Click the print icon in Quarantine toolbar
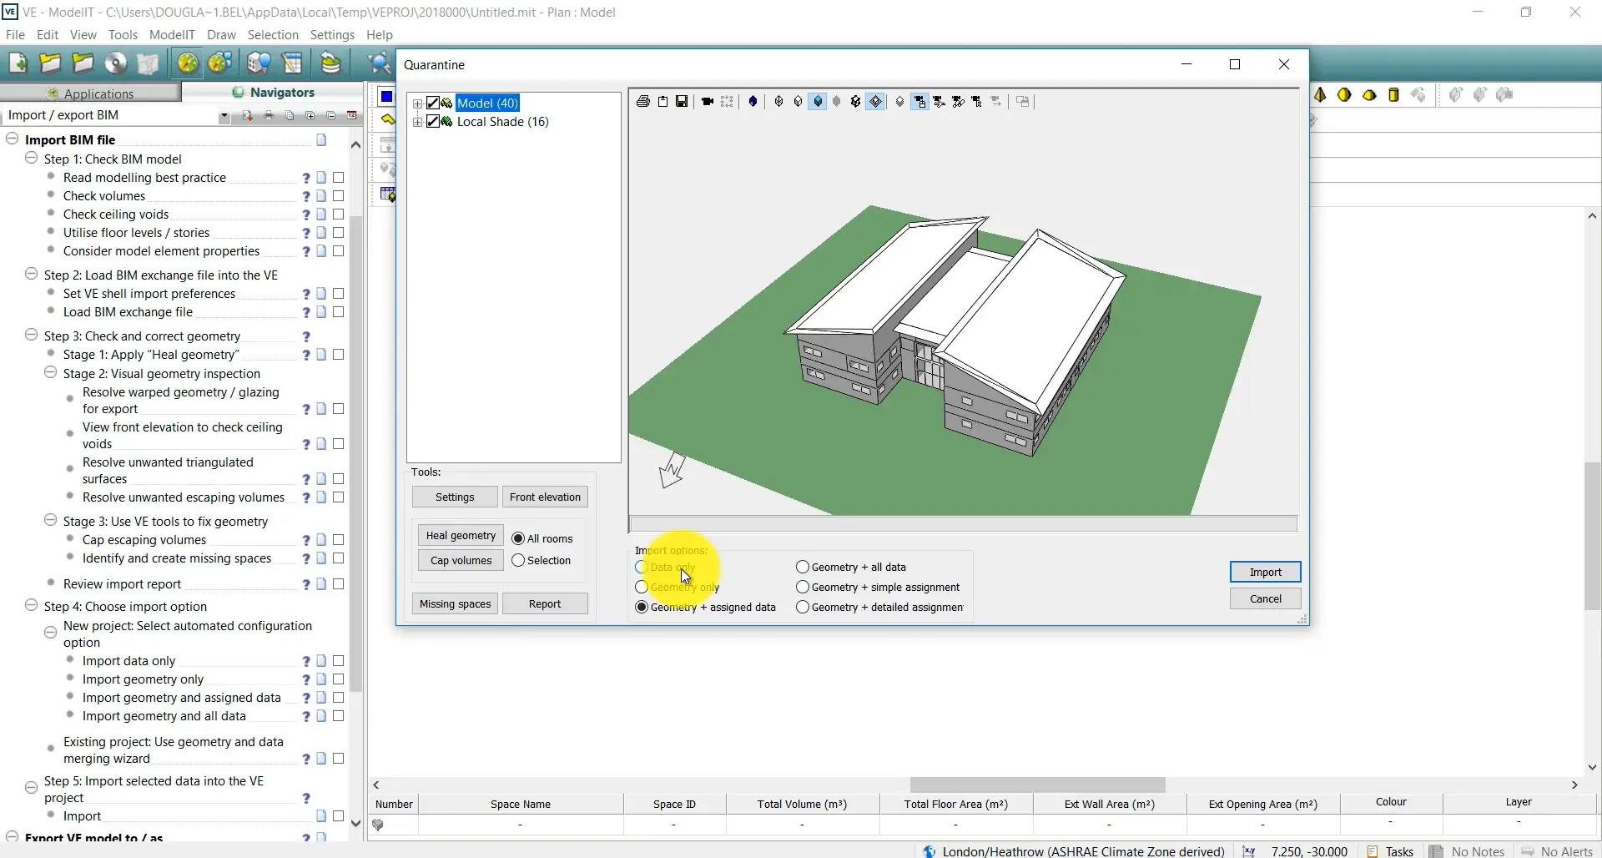1602x858 pixels. tap(642, 102)
